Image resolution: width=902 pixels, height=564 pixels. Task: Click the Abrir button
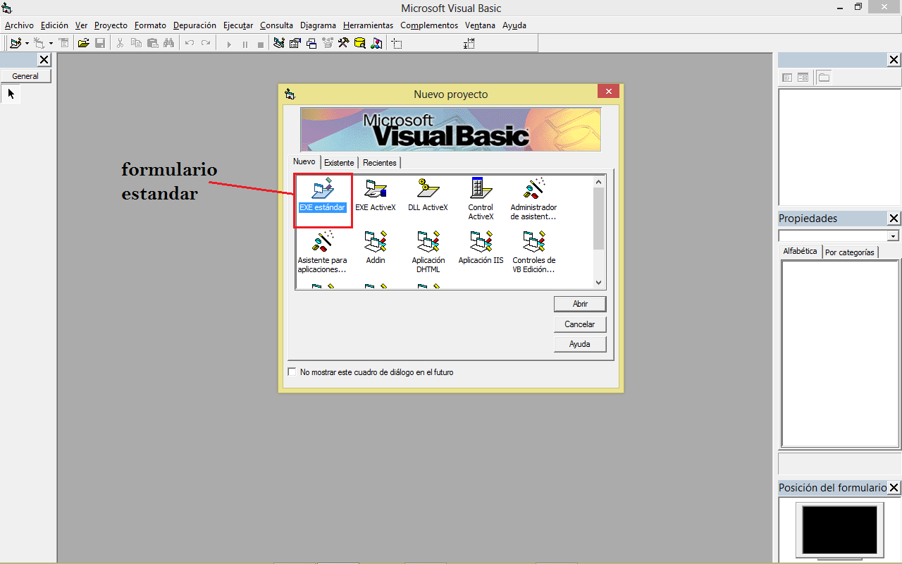[580, 304]
